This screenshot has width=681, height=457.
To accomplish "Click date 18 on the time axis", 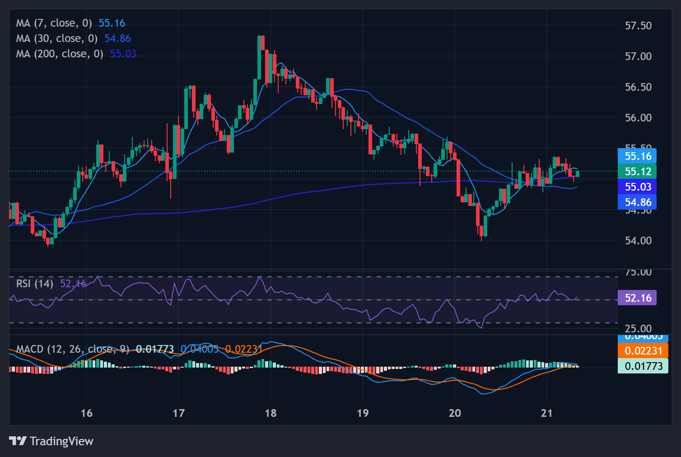I will click(x=271, y=413).
